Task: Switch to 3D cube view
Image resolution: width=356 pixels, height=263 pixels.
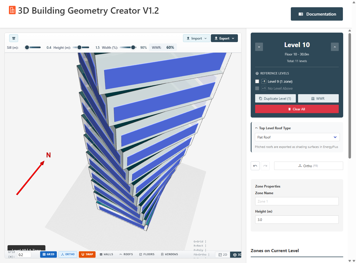Action: pyautogui.click(x=237, y=255)
